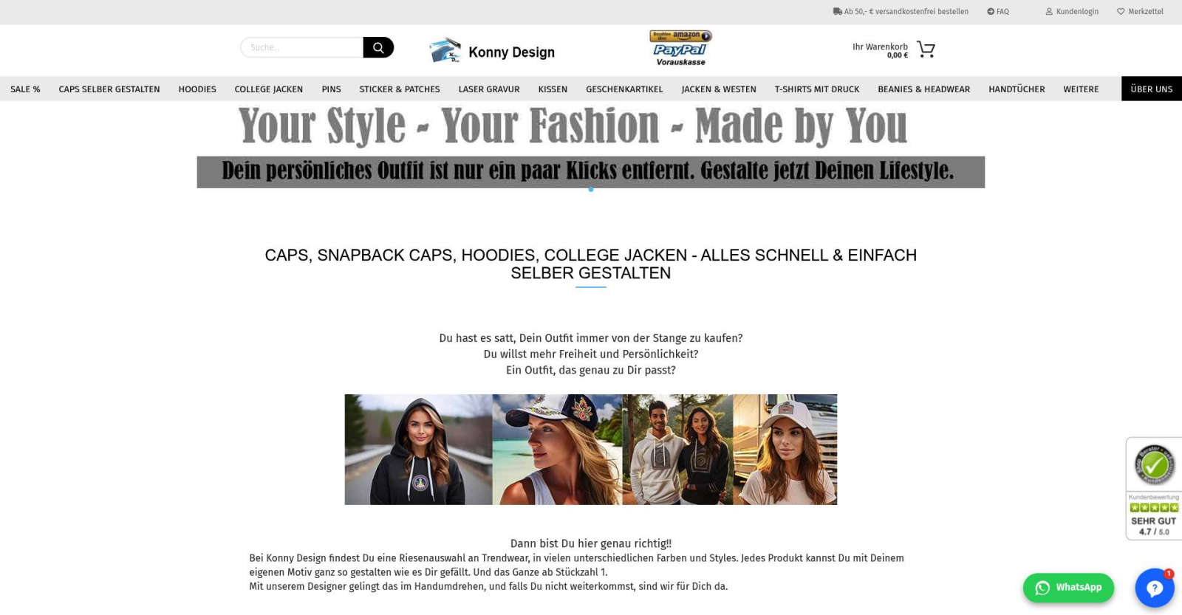Click the customer rating seal widget

tap(1153, 488)
